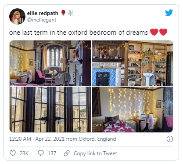Click the Oxford, England location link

97,139
